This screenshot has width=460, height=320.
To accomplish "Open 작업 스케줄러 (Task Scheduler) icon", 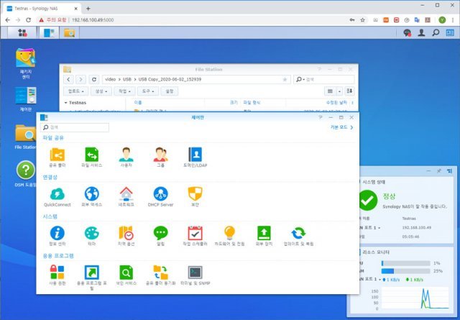I will (x=195, y=234).
